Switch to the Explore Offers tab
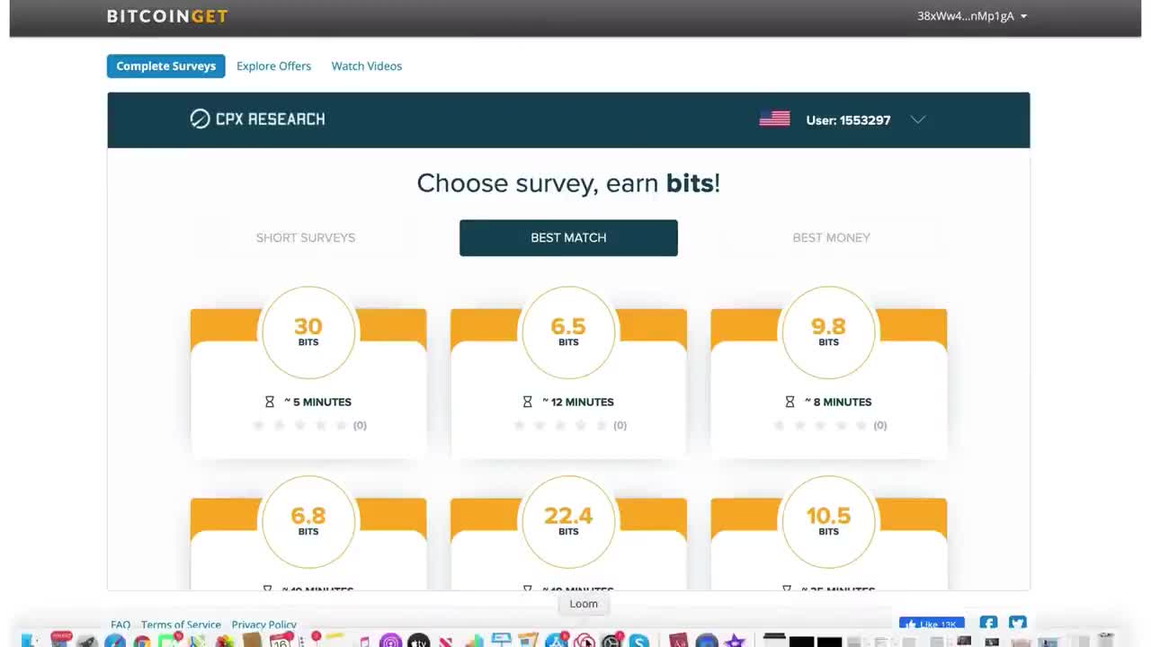Screen dimensions: 1151x647 coord(273,66)
